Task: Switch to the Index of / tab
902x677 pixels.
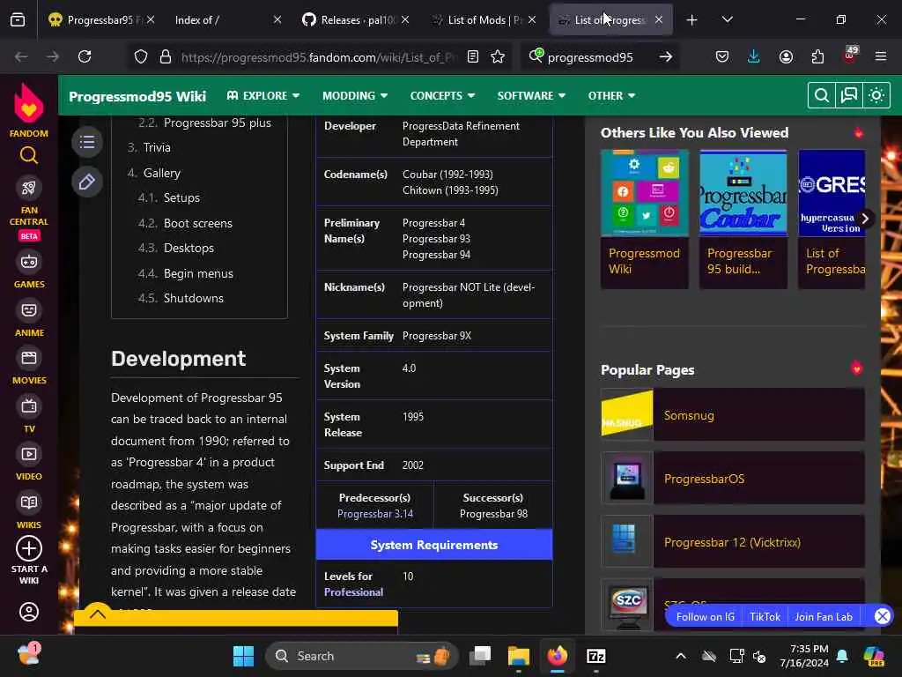Action: [226, 19]
